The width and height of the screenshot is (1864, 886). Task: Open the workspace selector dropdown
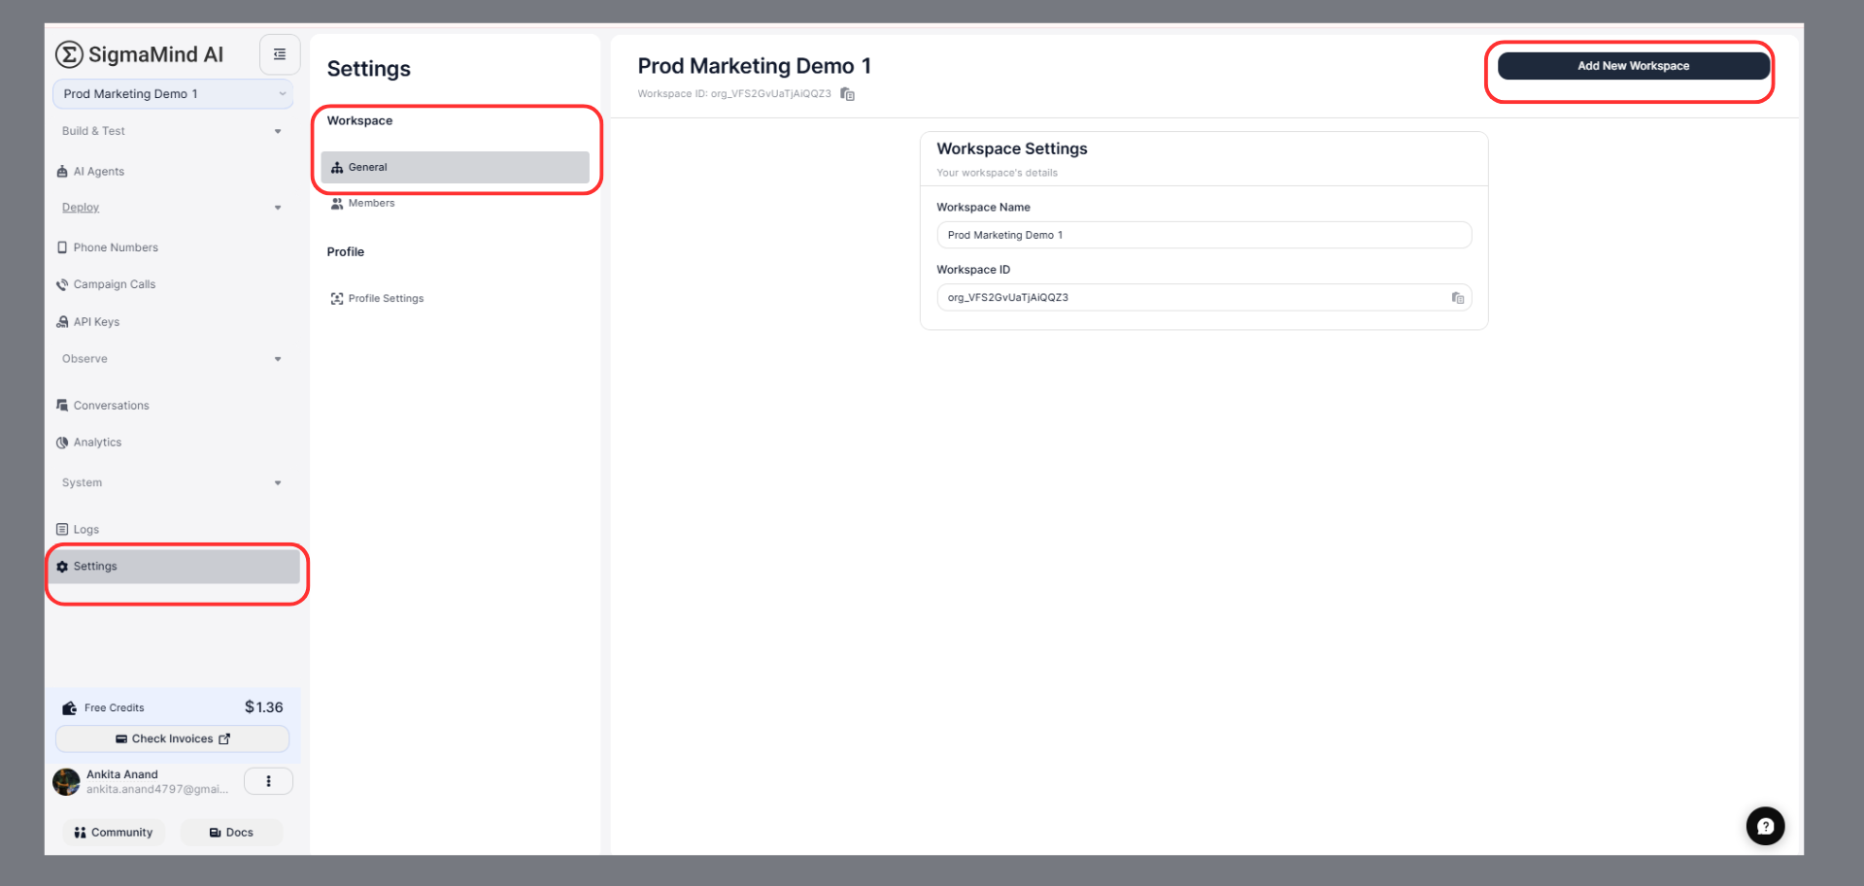173,94
